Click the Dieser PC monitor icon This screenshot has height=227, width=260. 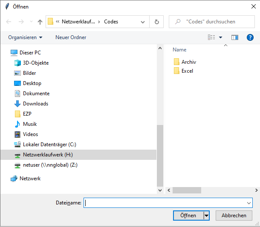pos(14,53)
